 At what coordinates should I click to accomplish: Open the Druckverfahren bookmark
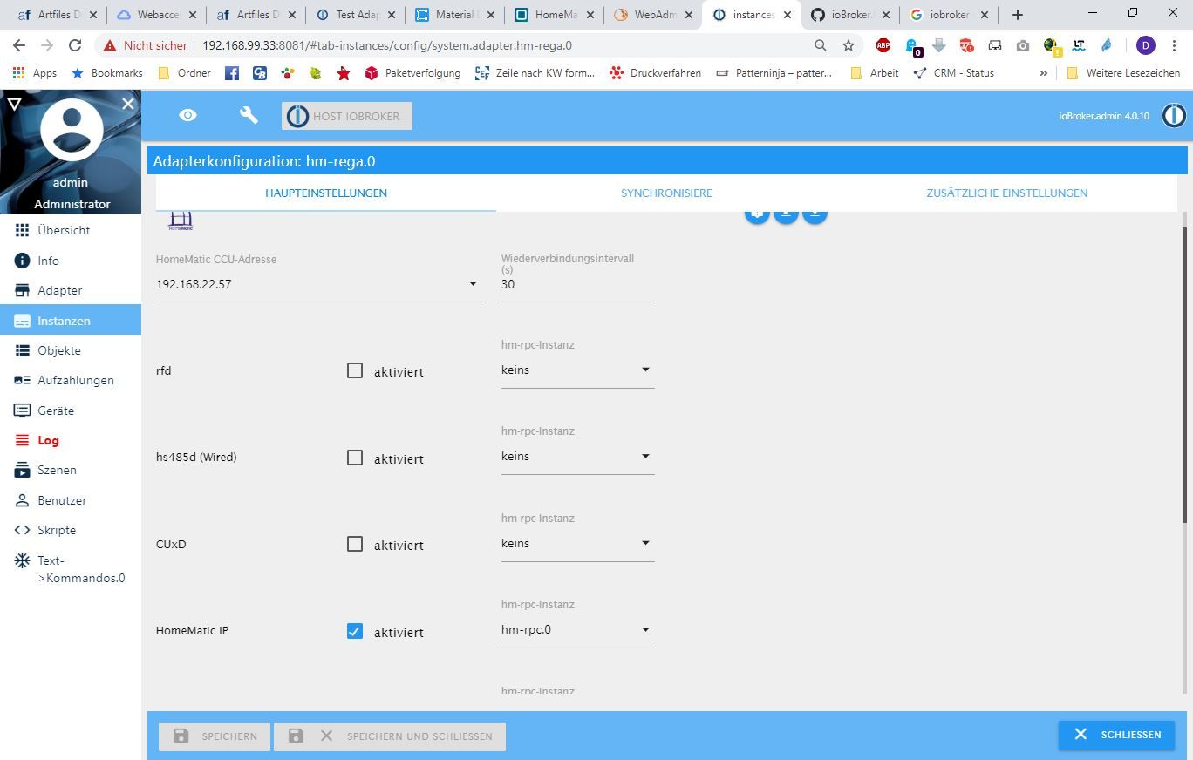(x=656, y=73)
